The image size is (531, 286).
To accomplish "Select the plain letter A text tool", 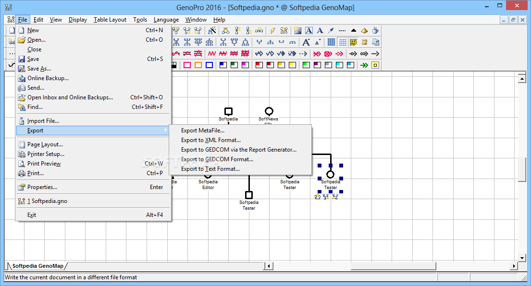I will (320, 30).
